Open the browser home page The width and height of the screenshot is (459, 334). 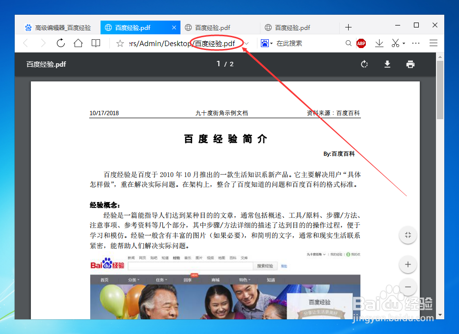(x=78, y=43)
